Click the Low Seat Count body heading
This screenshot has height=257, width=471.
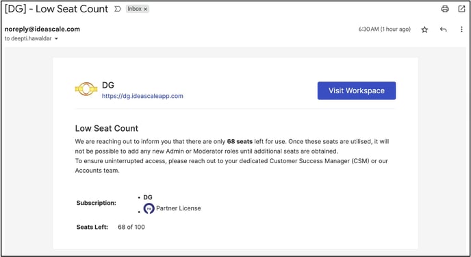[x=107, y=128]
